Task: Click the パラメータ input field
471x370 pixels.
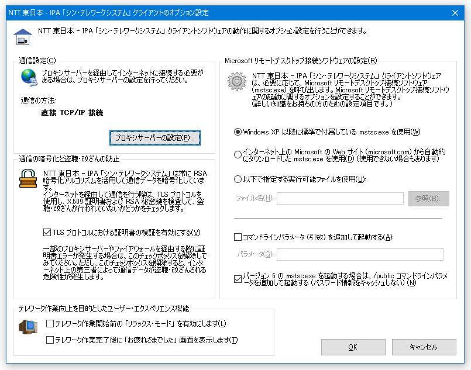Action: coord(360,254)
